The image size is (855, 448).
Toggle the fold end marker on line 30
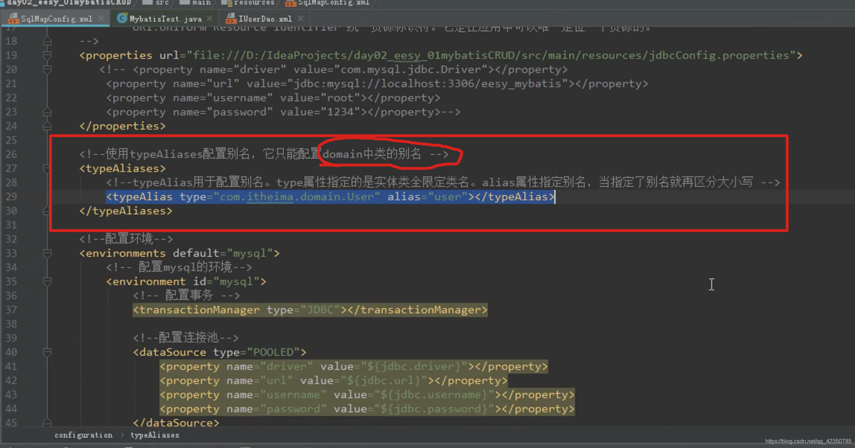pyautogui.click(x=46, y=211)
